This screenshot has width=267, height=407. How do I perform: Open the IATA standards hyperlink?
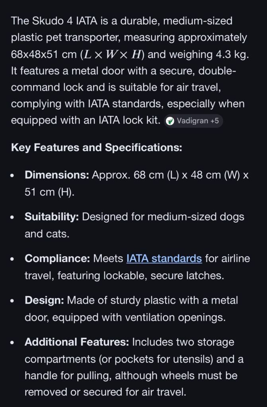point(164,259)
